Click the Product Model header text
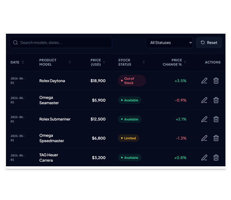Screen dimensions: 231x200 pos(48,62)
